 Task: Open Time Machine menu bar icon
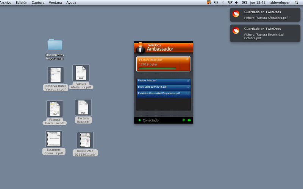[216, 3]
